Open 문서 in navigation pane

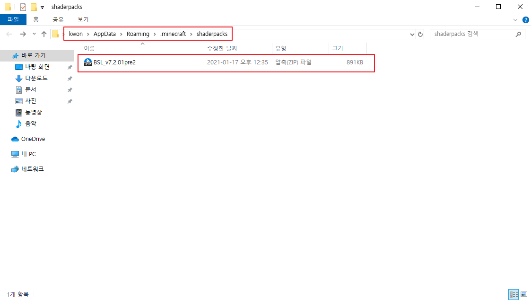pos(30,90)
